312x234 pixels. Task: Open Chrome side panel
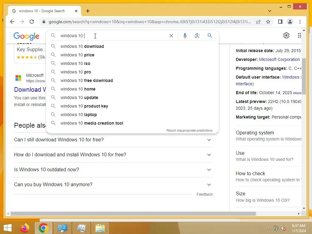[x=280, y=22]
